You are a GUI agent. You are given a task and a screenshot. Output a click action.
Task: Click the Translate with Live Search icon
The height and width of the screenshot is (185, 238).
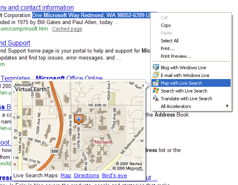tap(156, 98)
